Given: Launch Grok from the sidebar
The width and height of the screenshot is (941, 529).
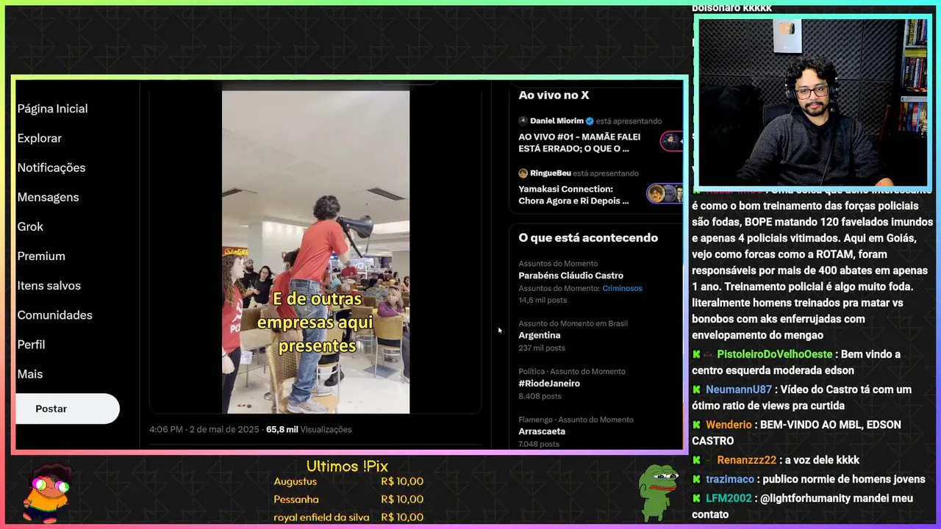Looking at the screenshot, I should pyautogui.click(x=30, y=226).
